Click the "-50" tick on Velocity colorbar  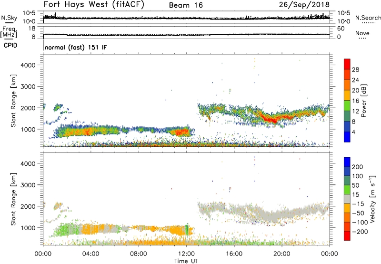358,213
